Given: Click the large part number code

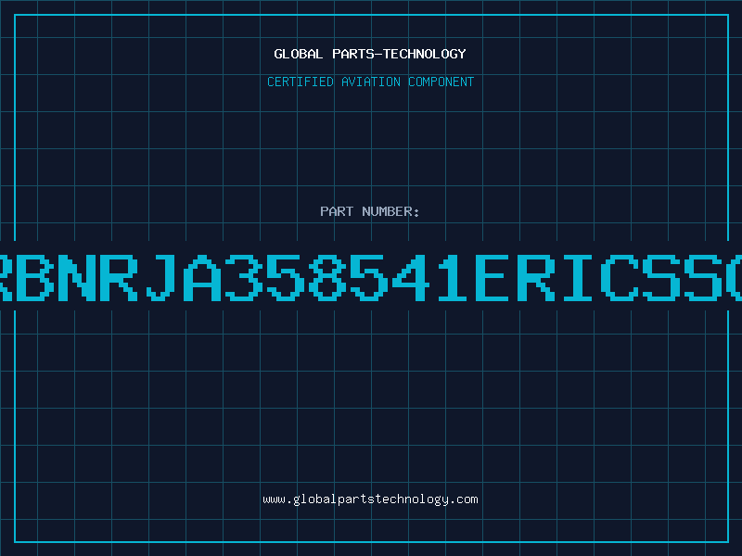Looking at the screenshot, I should point(371,277).
